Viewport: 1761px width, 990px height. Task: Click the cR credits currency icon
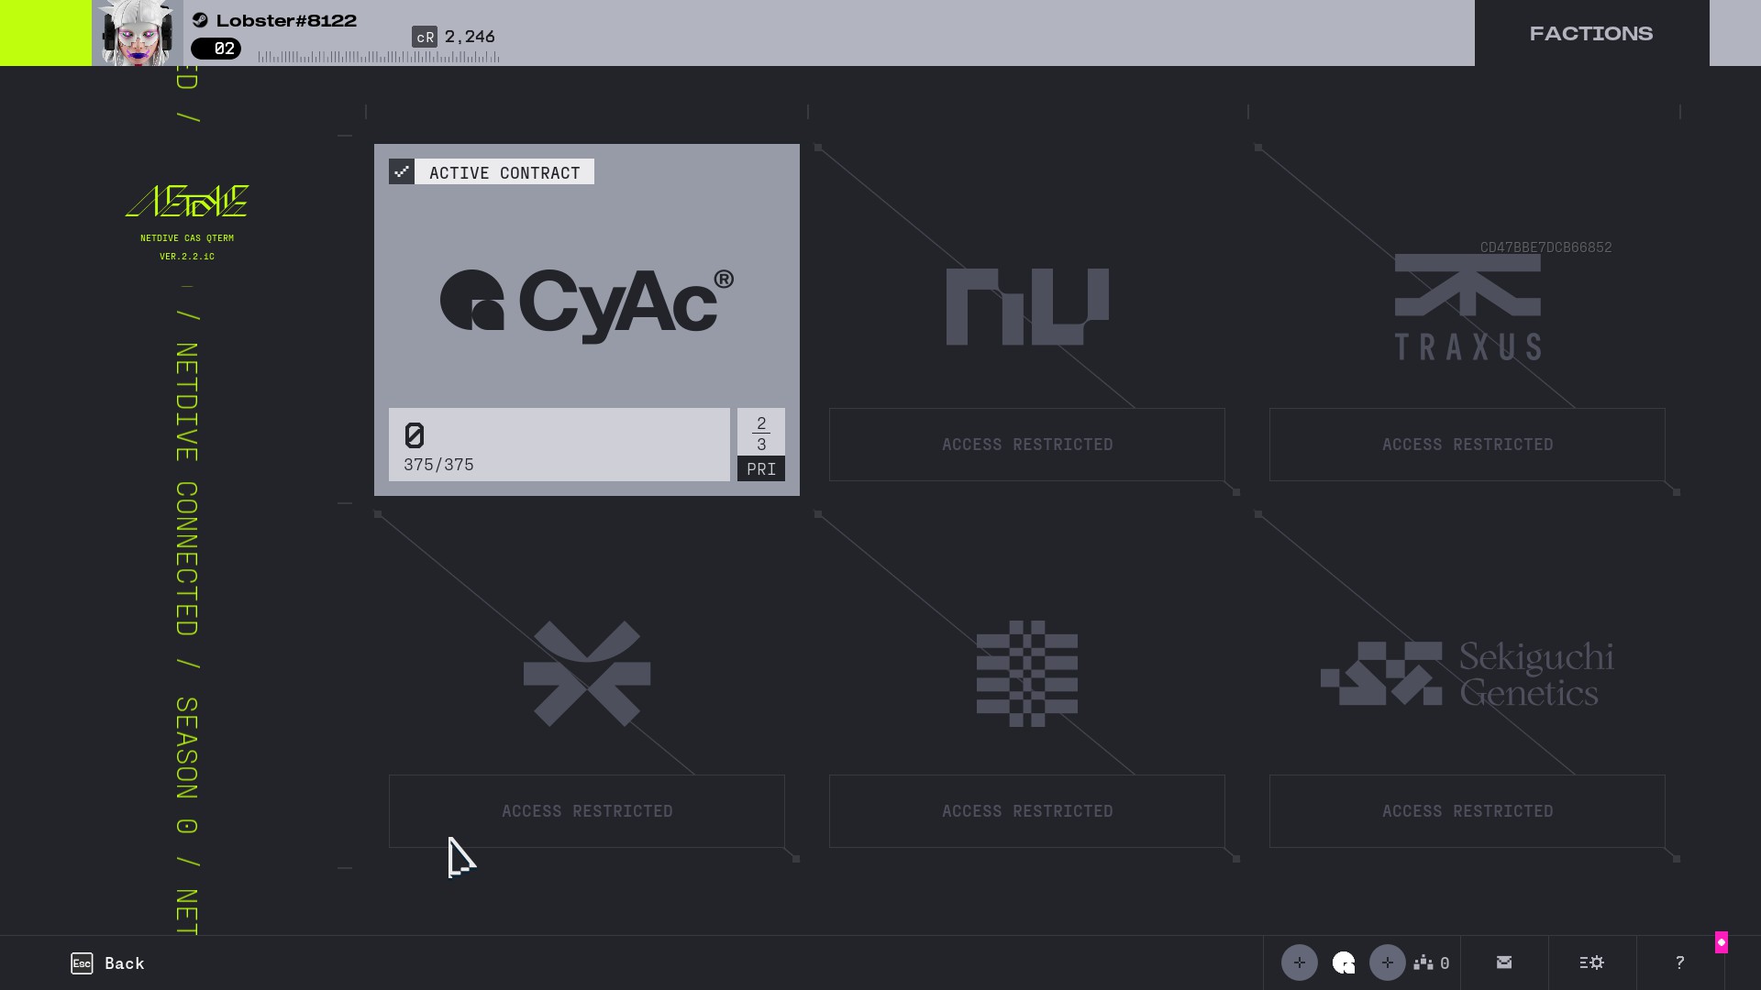coord(425,37)
